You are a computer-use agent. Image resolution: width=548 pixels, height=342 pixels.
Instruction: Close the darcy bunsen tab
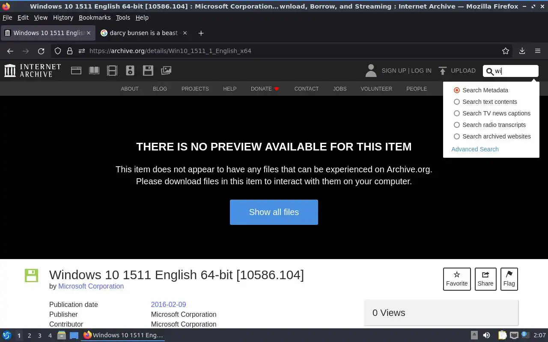coord(185,33)
